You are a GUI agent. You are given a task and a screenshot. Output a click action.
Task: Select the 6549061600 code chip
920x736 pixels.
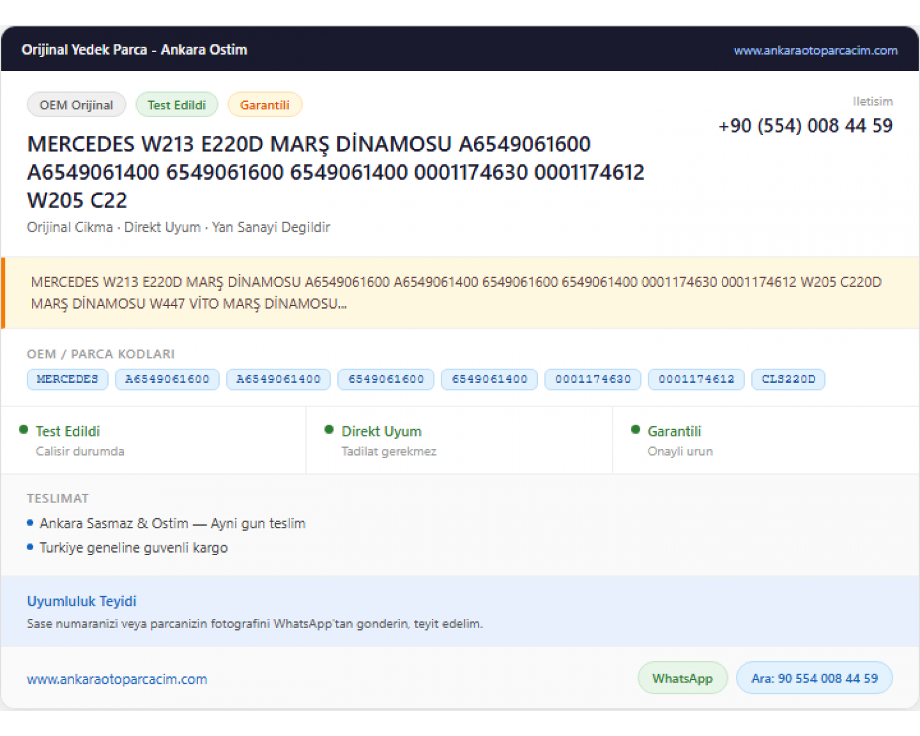click(386, 379)
